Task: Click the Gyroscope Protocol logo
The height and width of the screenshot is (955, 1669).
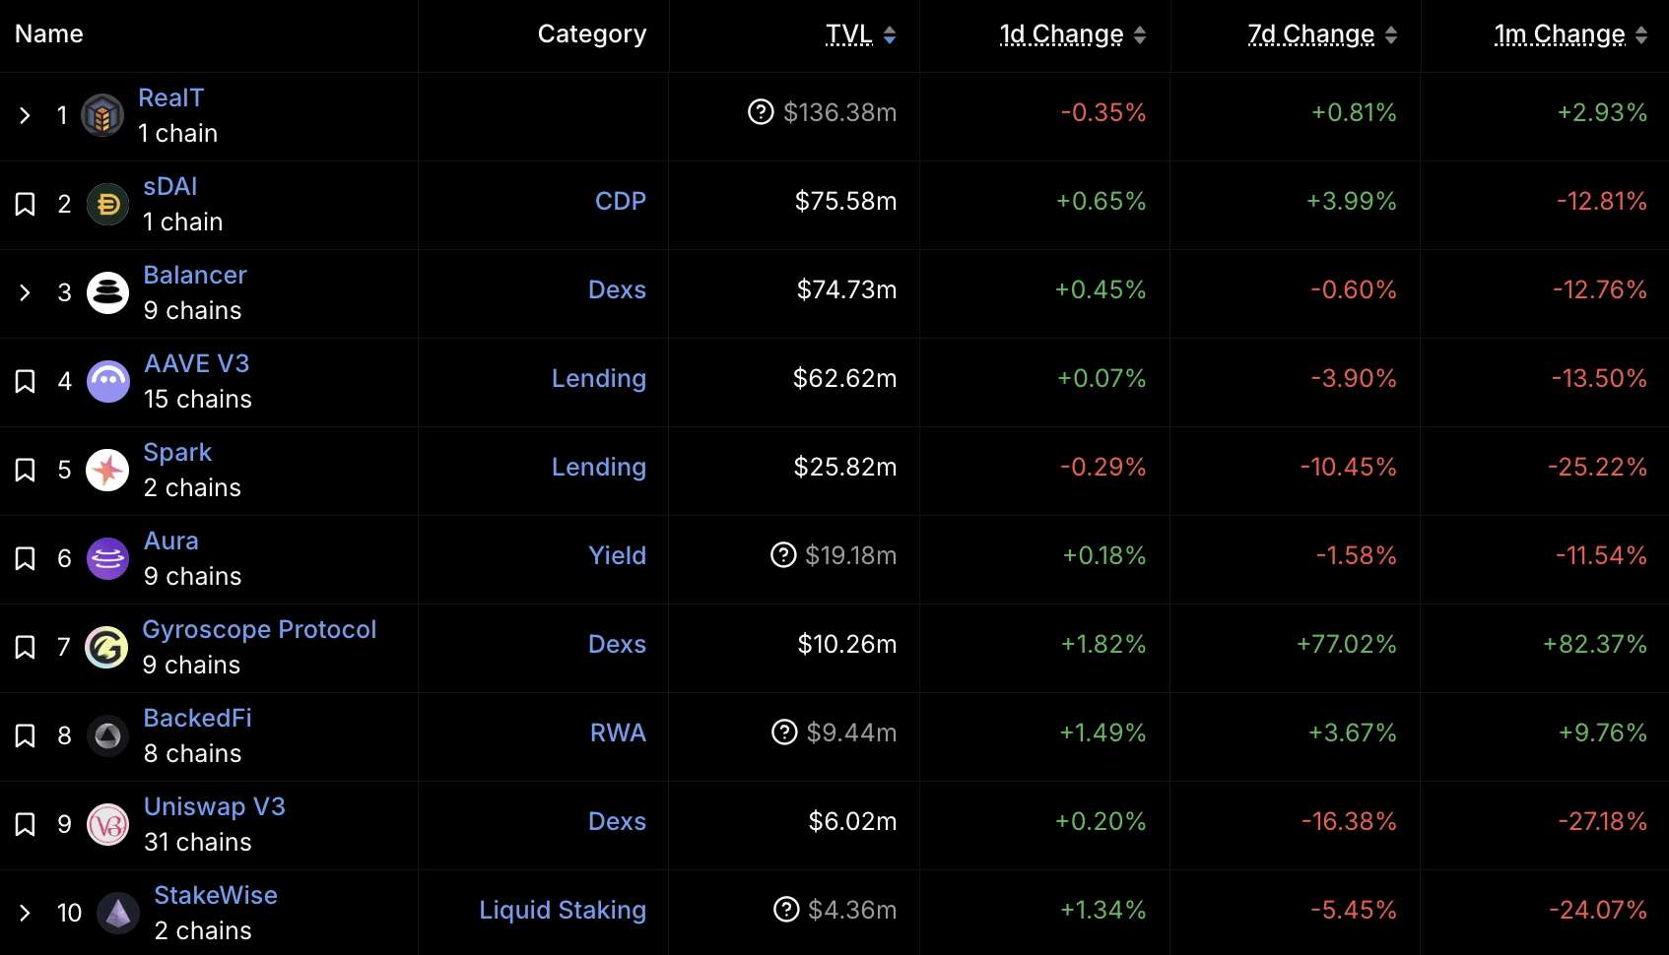Action: tap(106, 648)
